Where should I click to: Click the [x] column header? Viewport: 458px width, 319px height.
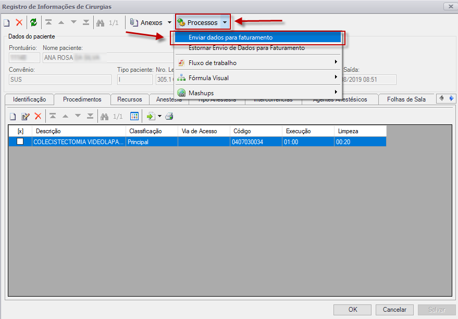pyautogui.click(x=20, y=131)
